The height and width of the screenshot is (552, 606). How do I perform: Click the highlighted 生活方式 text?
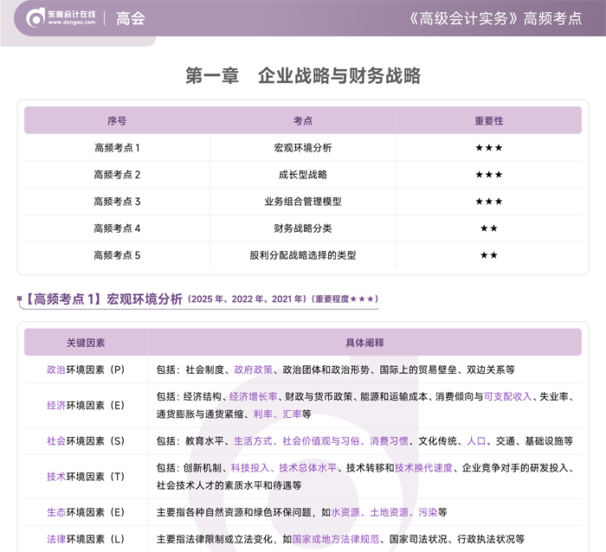point(253,440)
